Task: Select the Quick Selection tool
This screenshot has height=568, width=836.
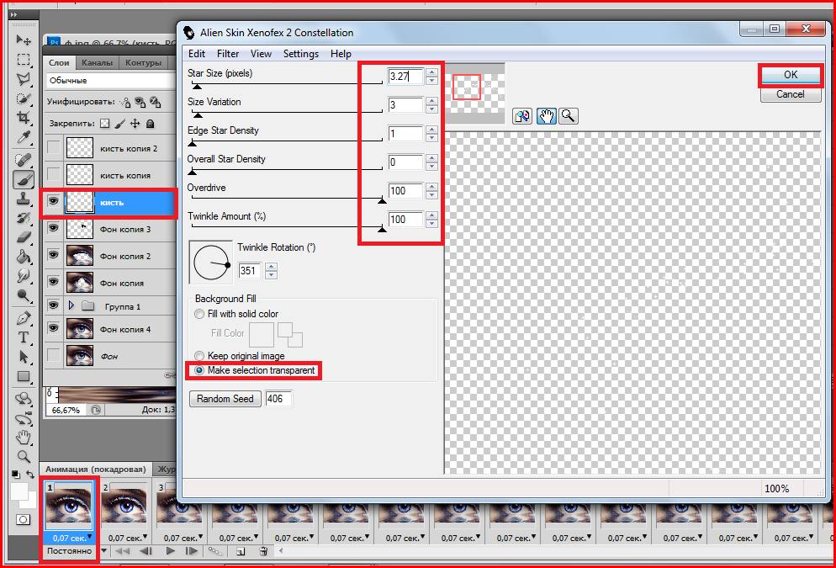Action: click(x=24, y=98)
